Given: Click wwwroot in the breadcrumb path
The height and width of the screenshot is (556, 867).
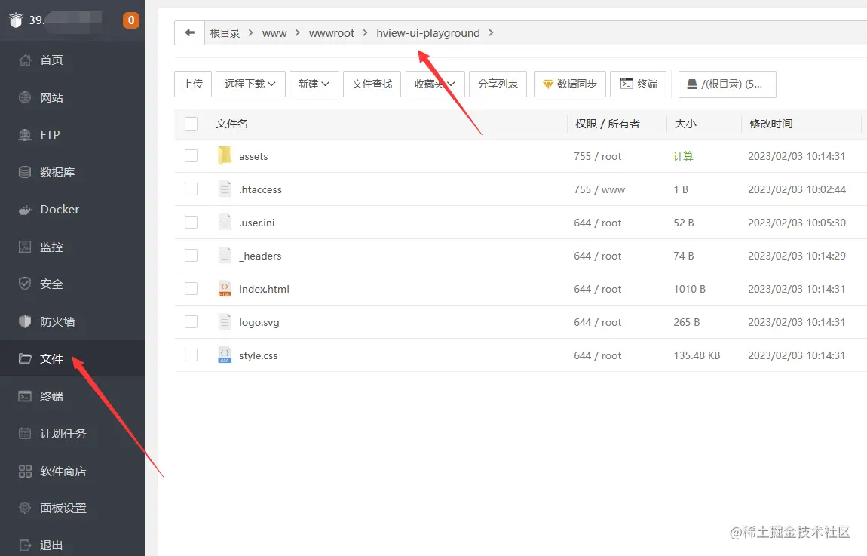Looking at the screenshot, I should (x=331, y=33).
